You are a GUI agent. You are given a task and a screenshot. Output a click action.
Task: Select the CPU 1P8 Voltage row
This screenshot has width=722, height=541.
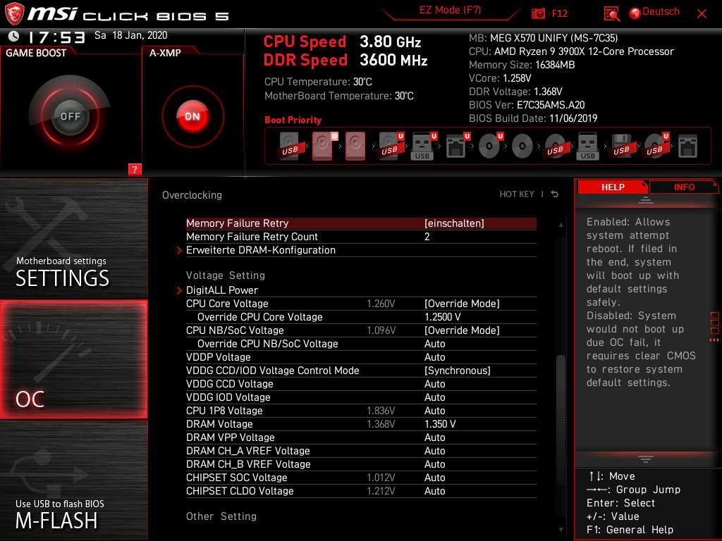click(361, 411)
